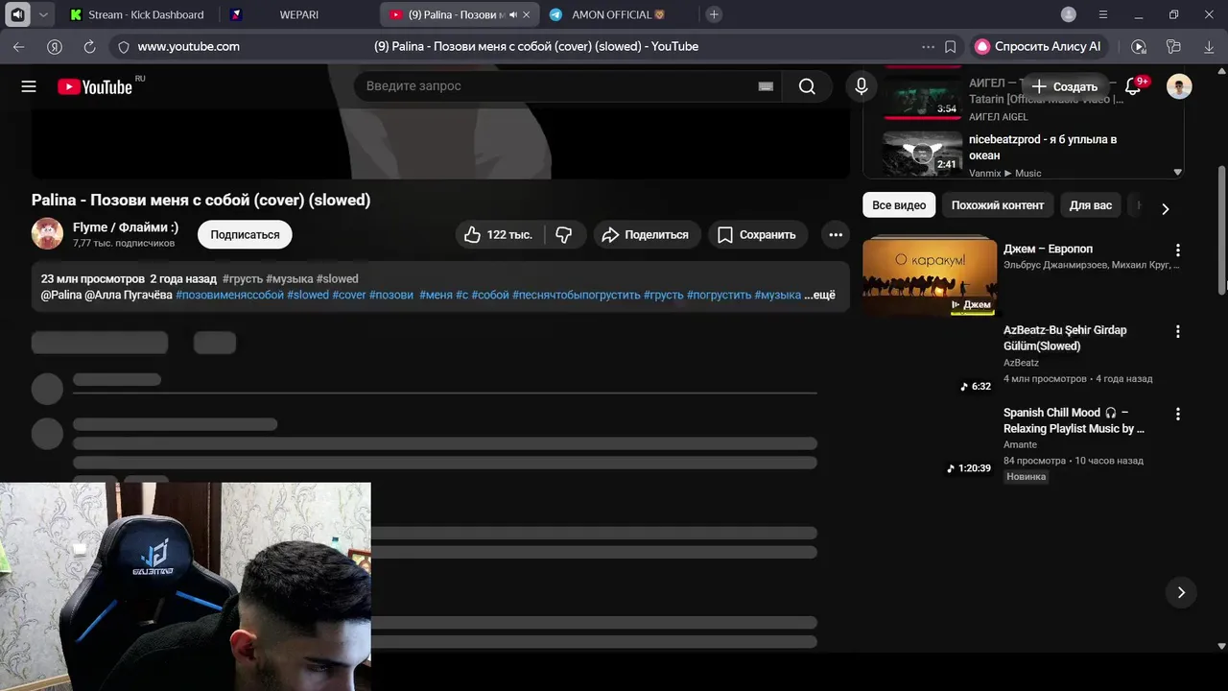Click the Новинка badge under Spanish Chill Mood
Image resolution: width=1228 pixels, height=691 pixels.
[x=1026, y=477]
